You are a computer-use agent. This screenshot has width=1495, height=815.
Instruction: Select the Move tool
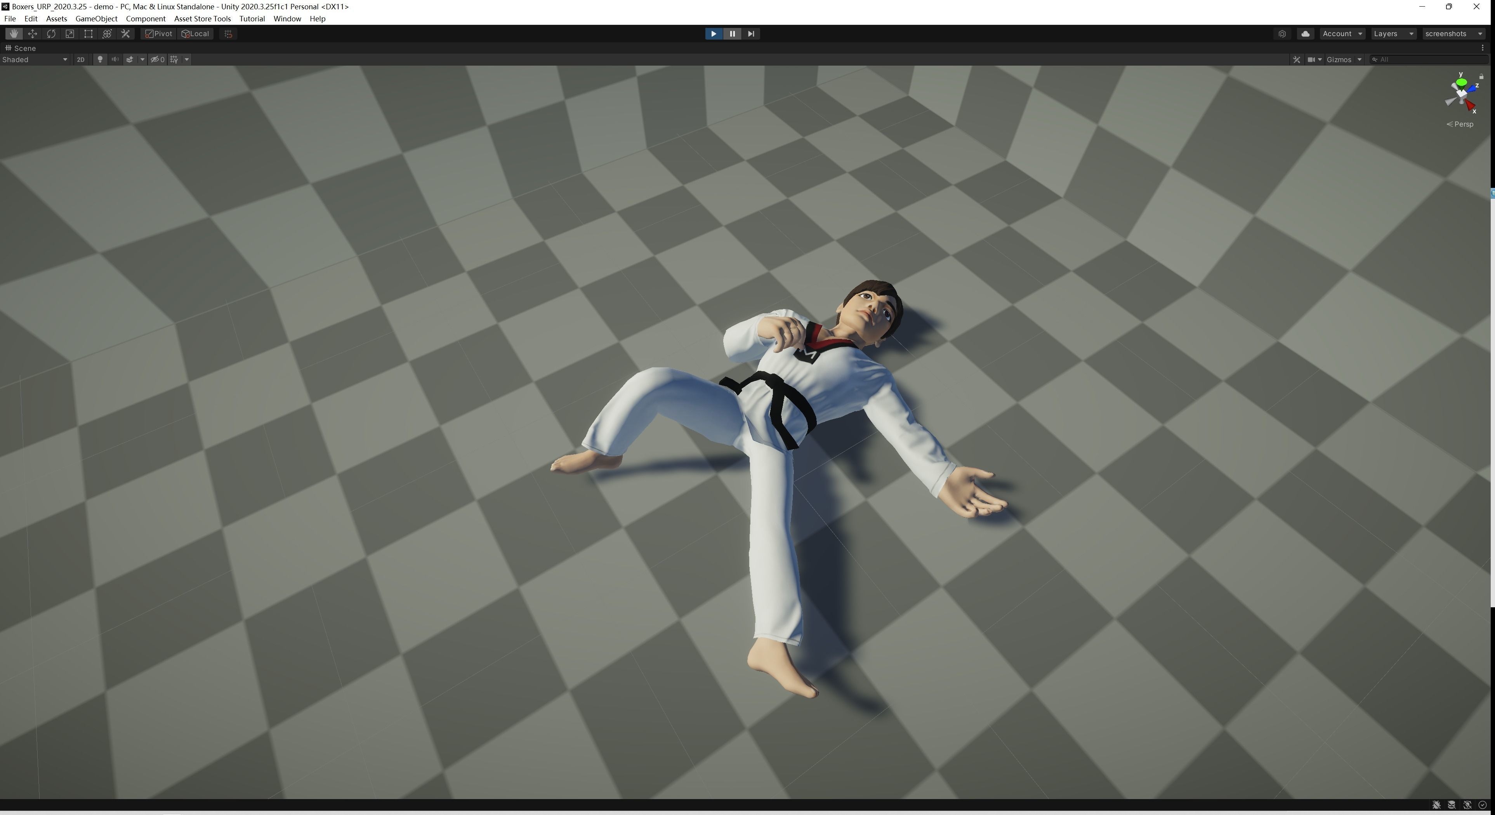(33, 34)
